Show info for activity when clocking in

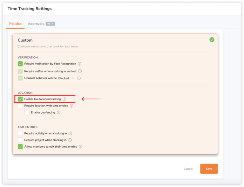click(x=70, y=133)
